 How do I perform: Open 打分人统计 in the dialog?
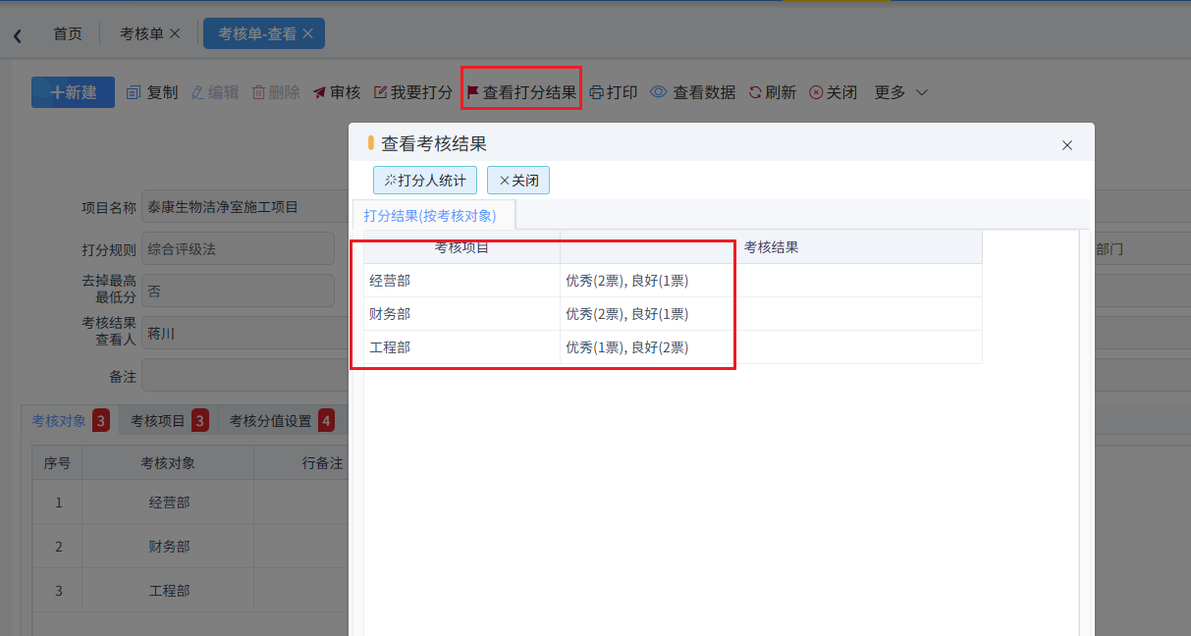pos(425,181)
